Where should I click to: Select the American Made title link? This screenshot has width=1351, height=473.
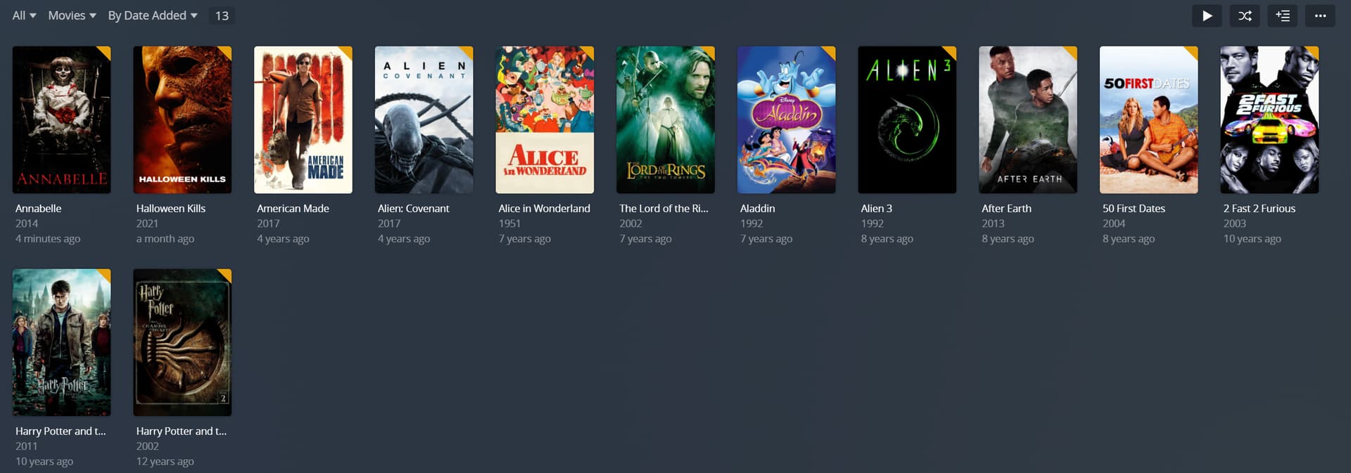click(293, 208)
